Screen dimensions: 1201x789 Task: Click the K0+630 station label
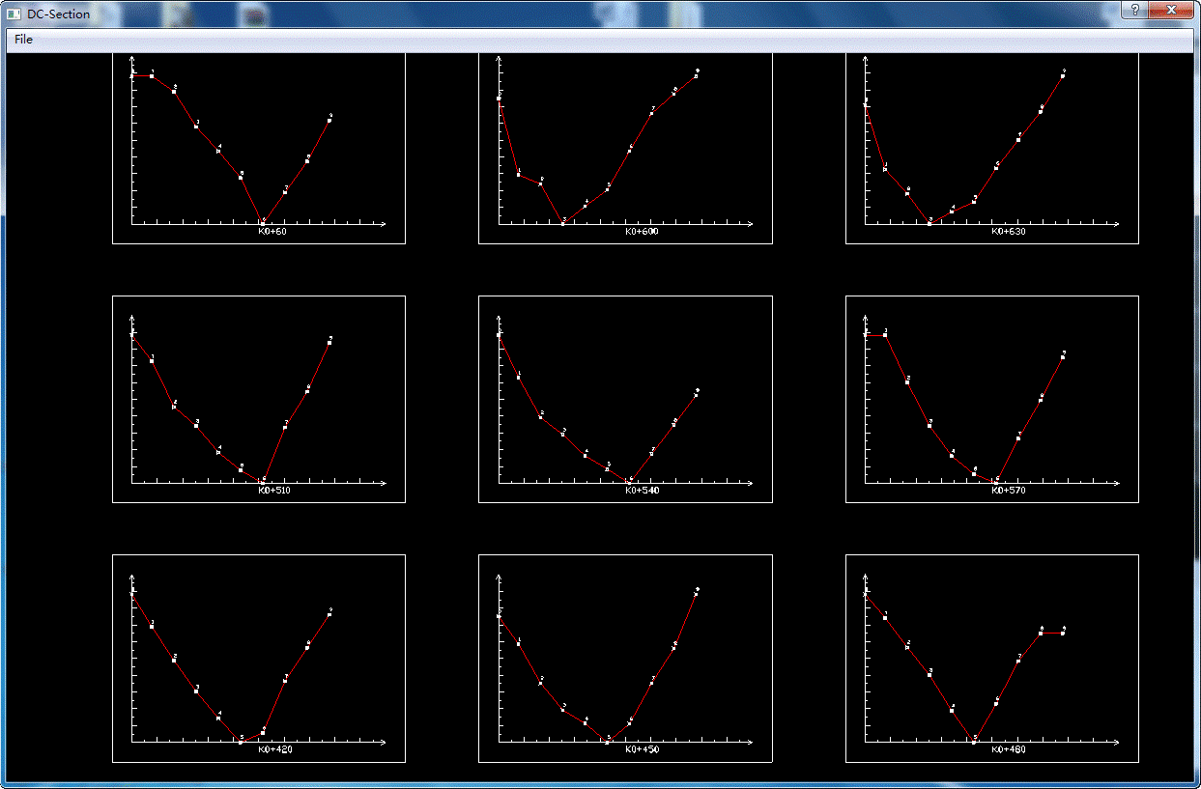point(1008,232)
